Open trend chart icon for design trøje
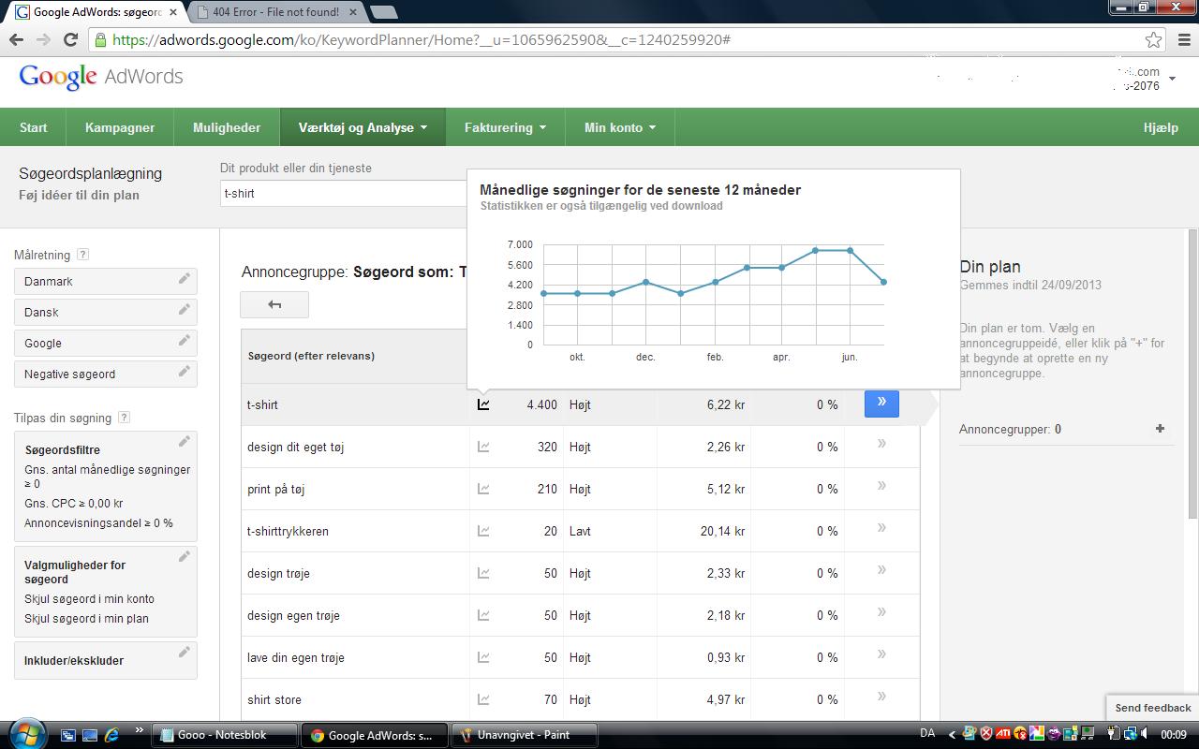 483,573
